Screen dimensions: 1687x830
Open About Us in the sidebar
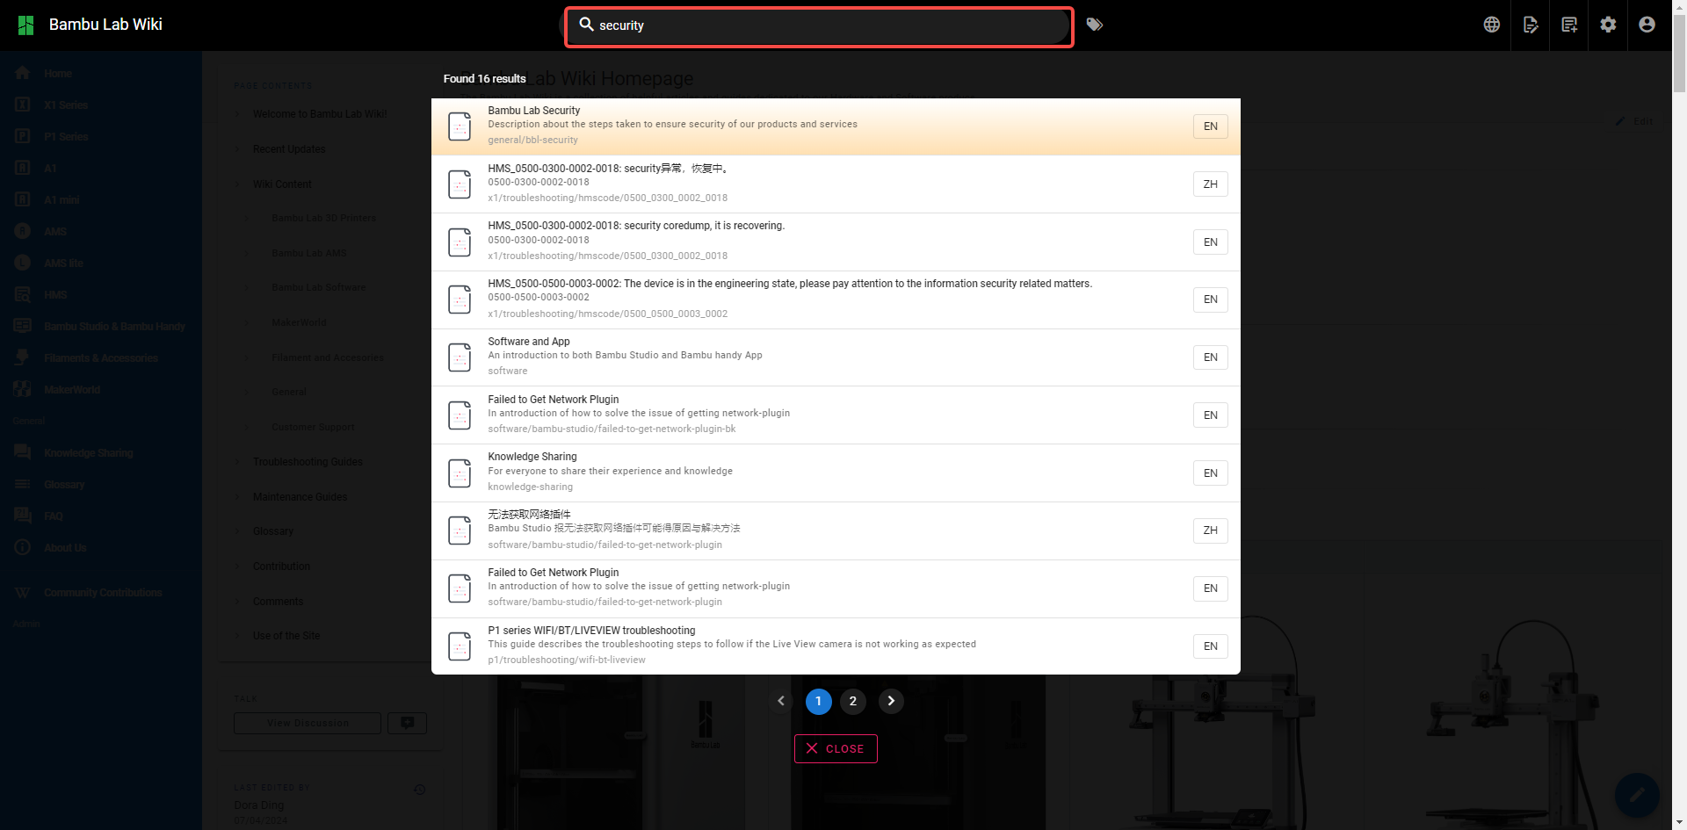[101, 548]
